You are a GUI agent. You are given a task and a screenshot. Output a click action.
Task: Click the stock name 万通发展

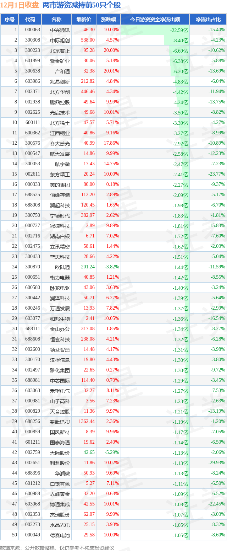(x=60, y=308)
